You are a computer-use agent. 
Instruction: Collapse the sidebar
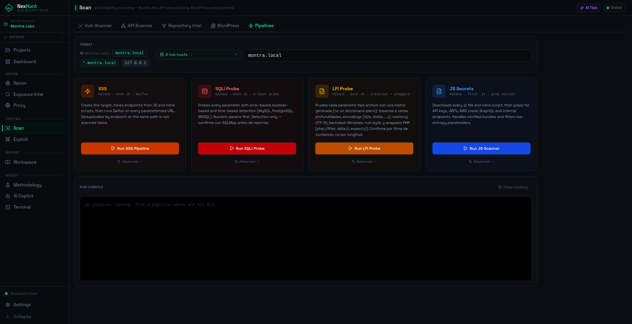tap(34, 316)
